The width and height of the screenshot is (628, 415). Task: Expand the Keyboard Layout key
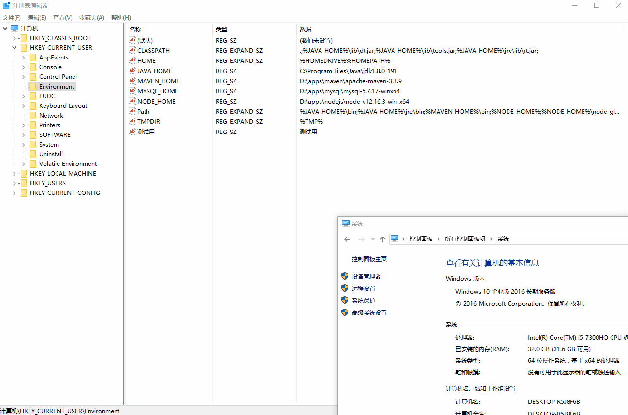pos(24,106)
